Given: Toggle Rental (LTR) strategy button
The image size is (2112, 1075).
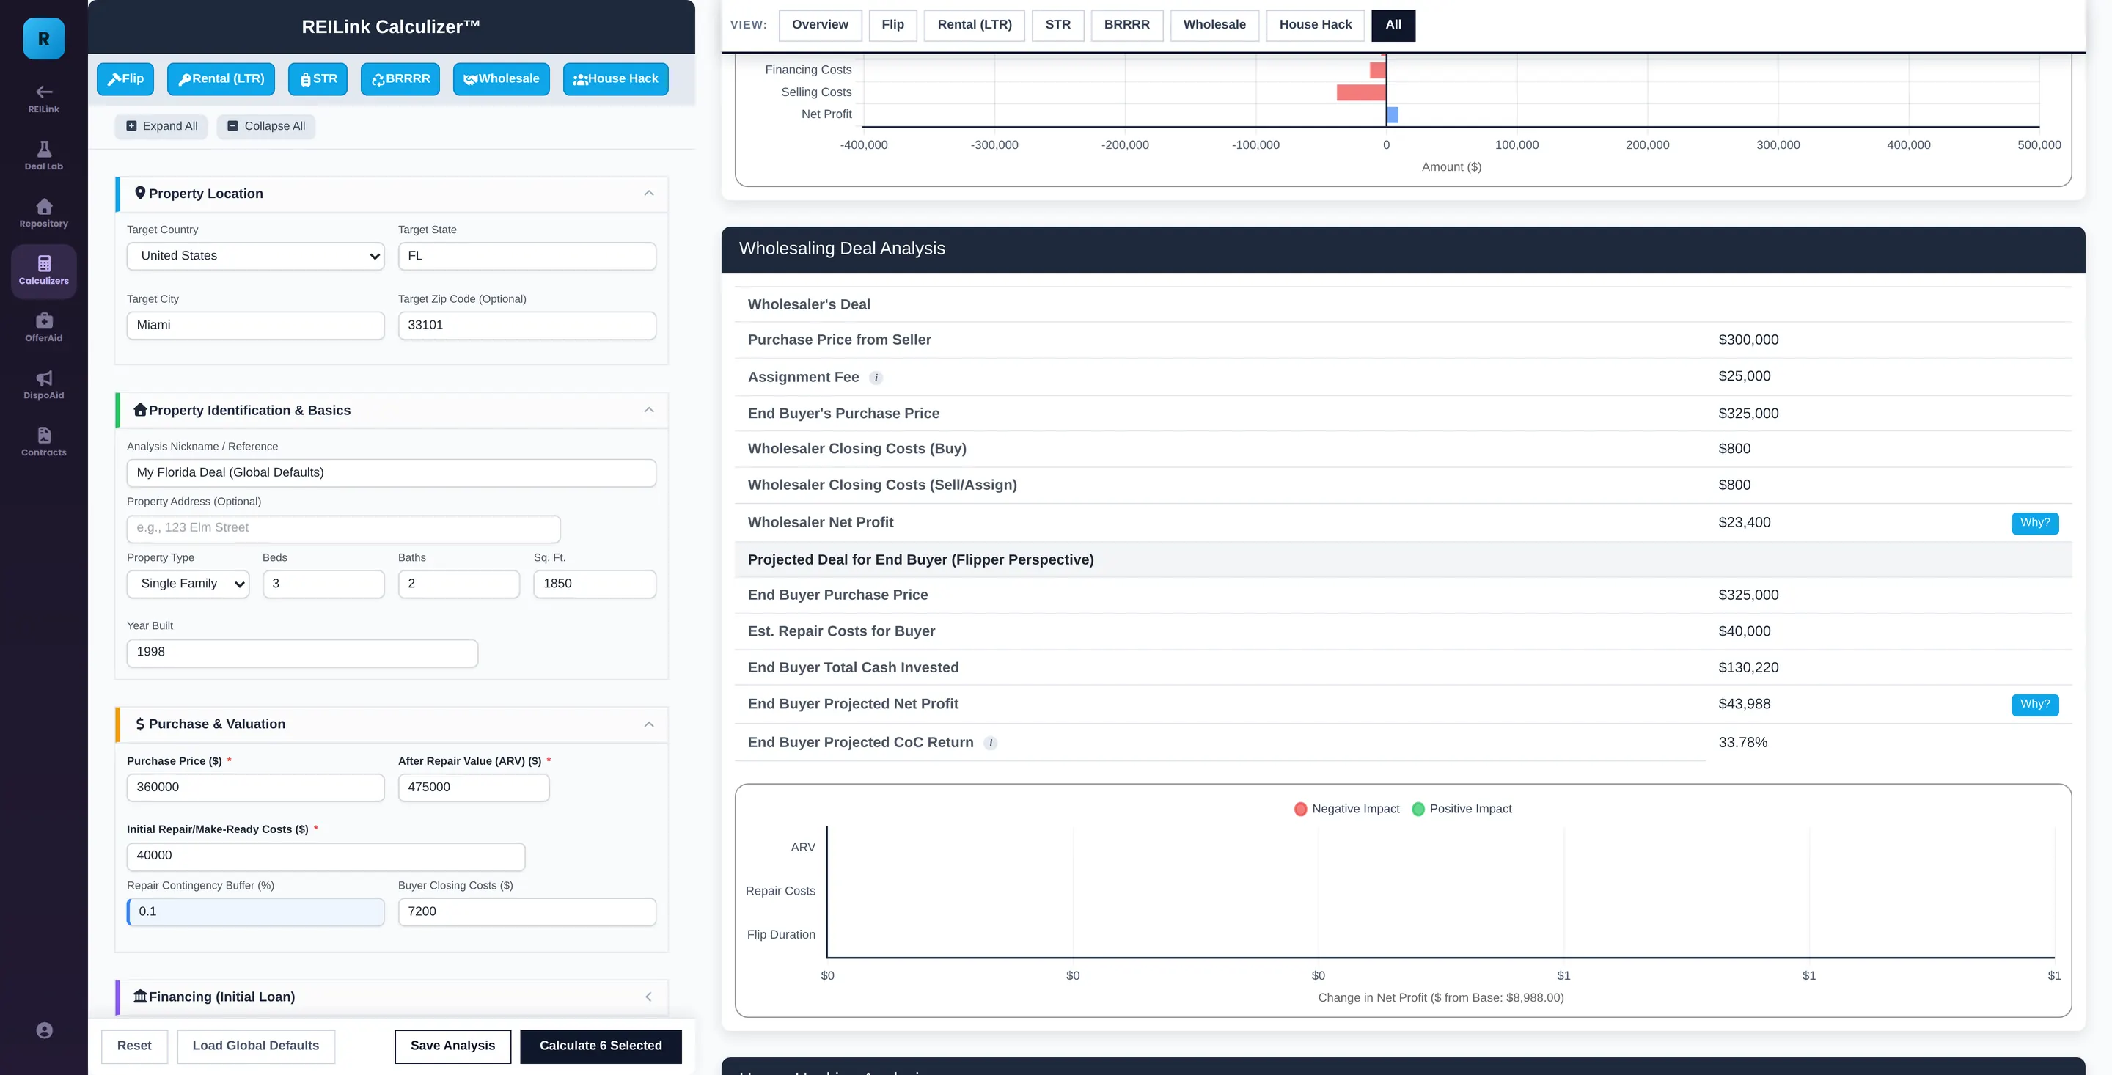Looking at the screenshot, I should (221, 78).
